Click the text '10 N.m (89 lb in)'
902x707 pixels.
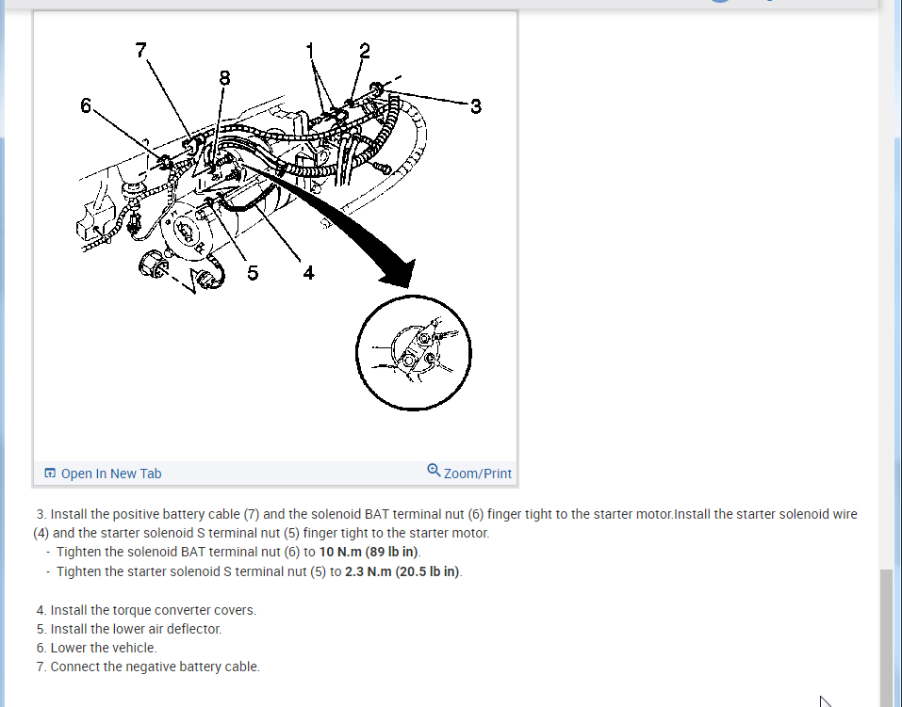(x=369, y=552)
